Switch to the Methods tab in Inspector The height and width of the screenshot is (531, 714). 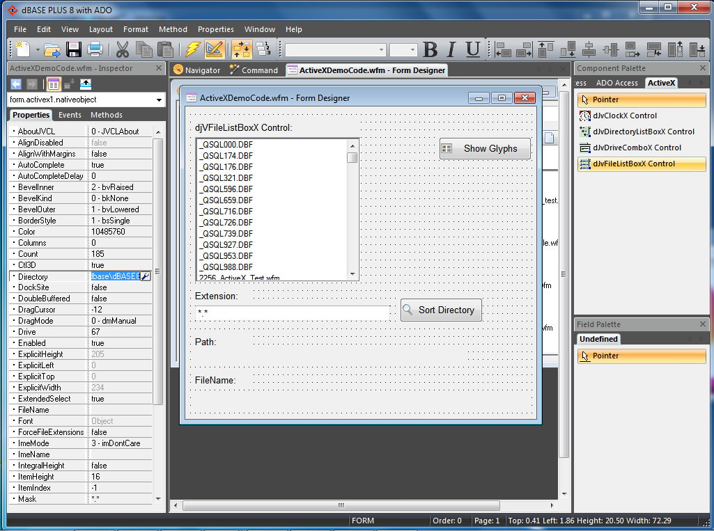[107, 115]
